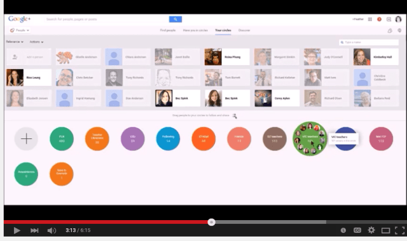407x241 pixels.
Task: Mute the video volume speaker icon
Action: pyautogui.click(x=52, y=230)
